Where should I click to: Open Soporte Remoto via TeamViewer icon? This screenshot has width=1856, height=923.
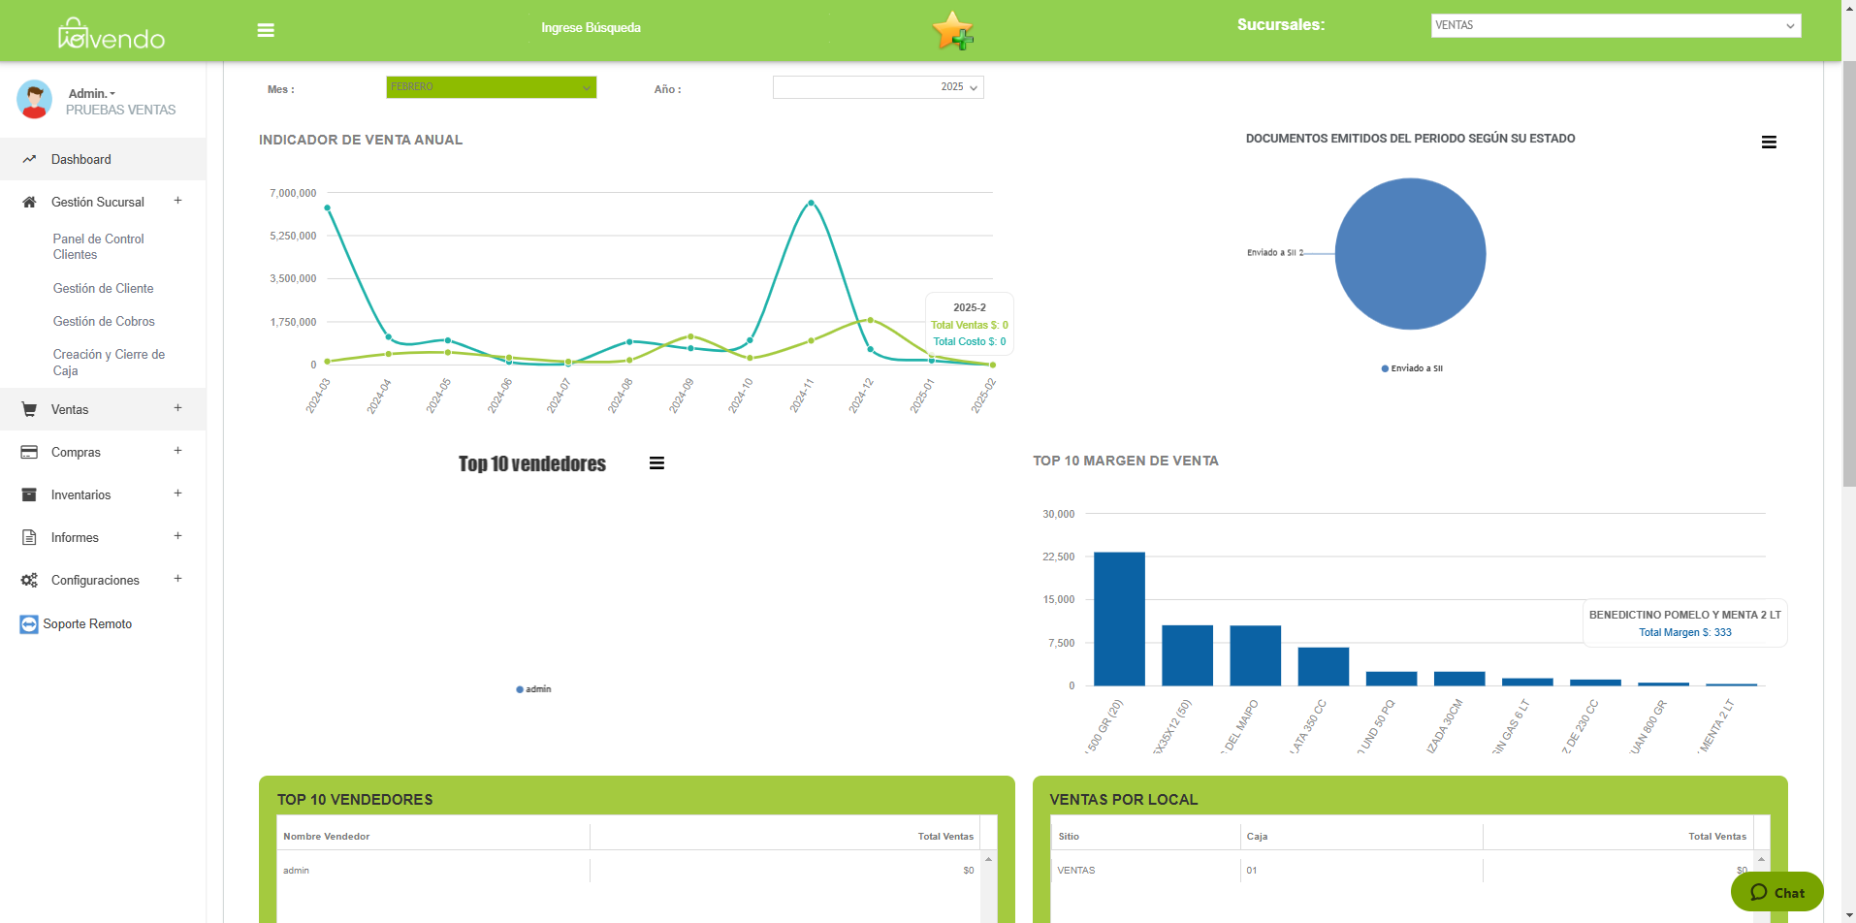[x=29, y=624]
